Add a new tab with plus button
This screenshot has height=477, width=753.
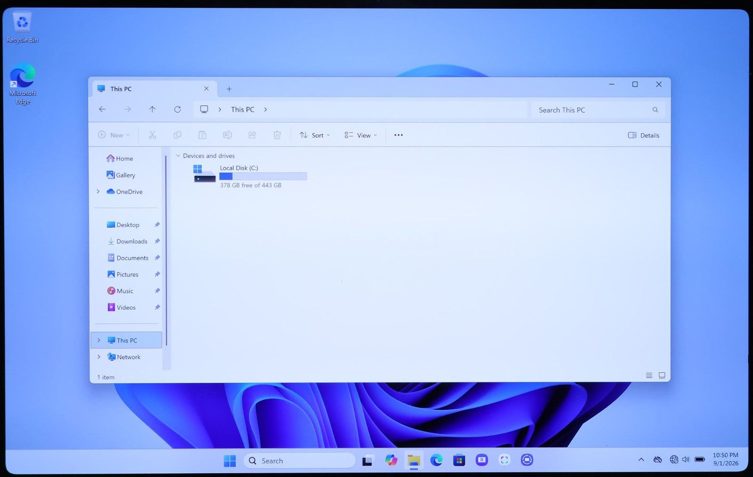tap(229, 89)
